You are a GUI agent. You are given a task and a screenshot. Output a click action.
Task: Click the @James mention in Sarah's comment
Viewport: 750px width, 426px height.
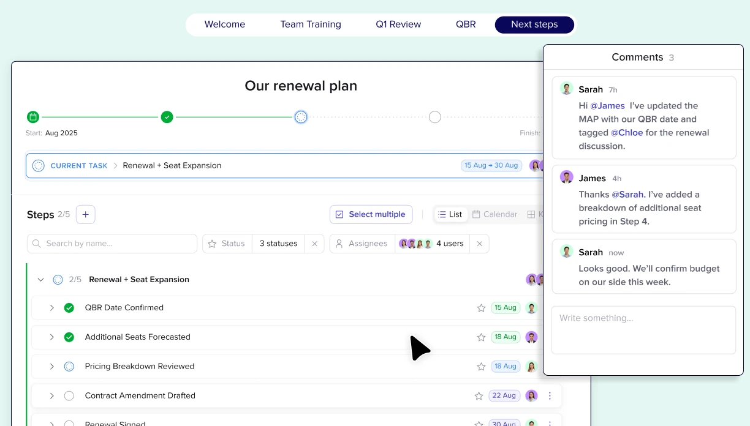pos(607,106)
